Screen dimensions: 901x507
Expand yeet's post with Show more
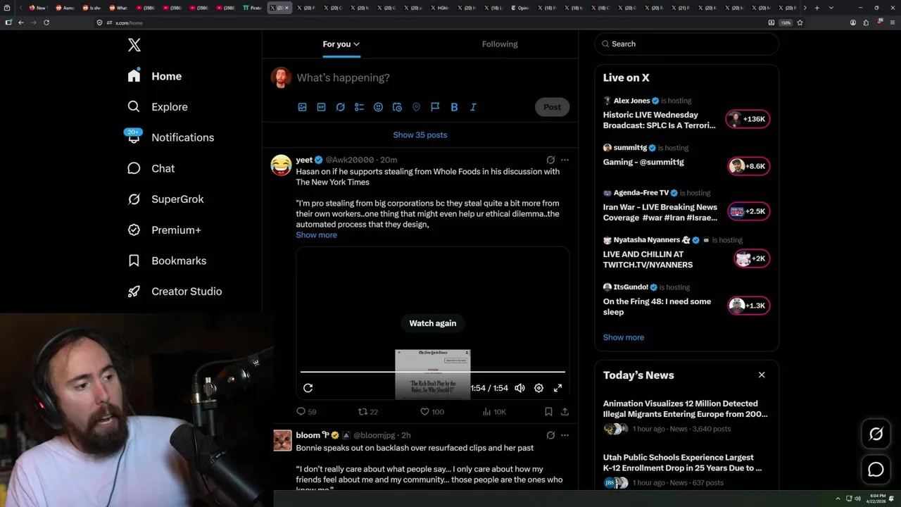coord(316,235)
